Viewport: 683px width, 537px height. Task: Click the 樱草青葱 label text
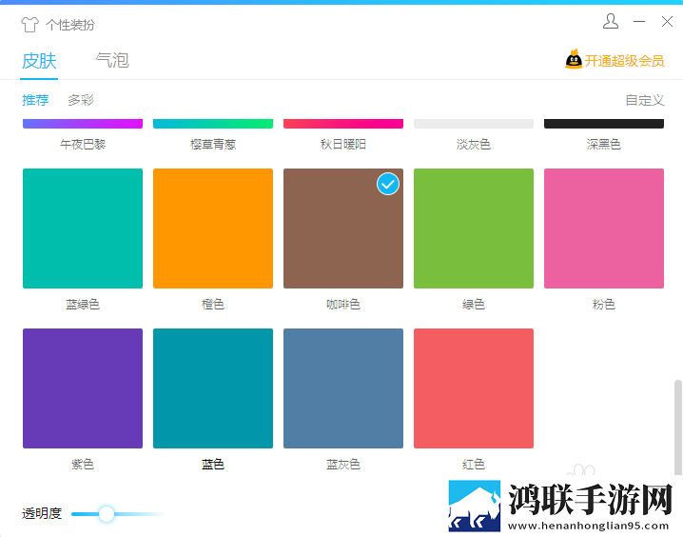point(213,145)
